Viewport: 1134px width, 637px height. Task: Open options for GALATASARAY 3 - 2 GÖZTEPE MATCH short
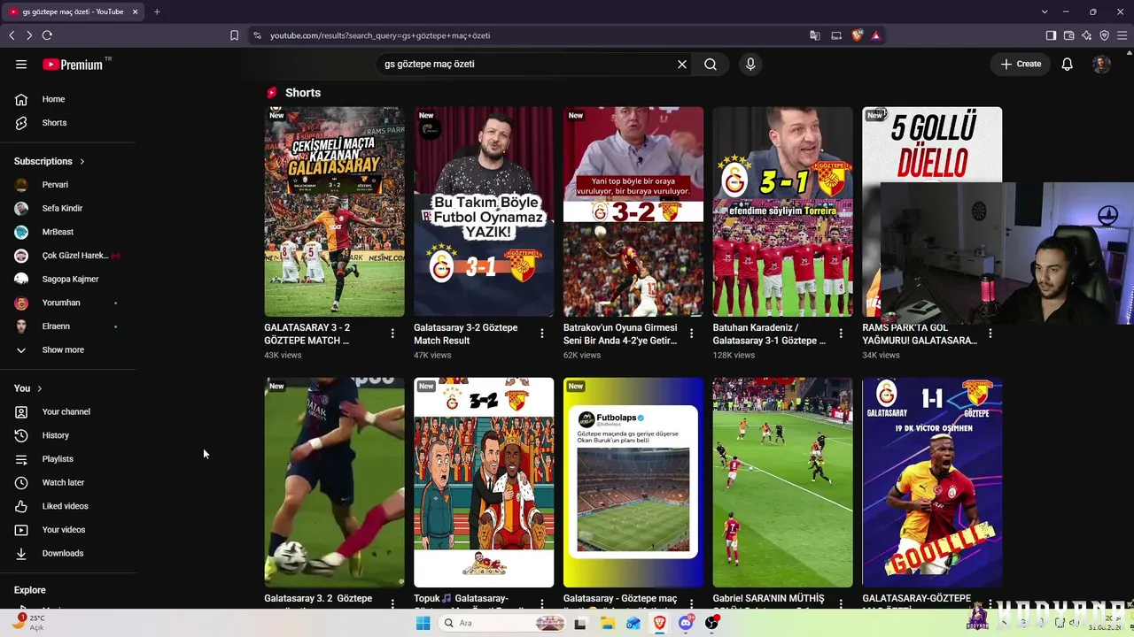392,334
